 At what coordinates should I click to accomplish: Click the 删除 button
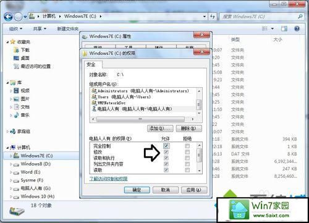189,128
